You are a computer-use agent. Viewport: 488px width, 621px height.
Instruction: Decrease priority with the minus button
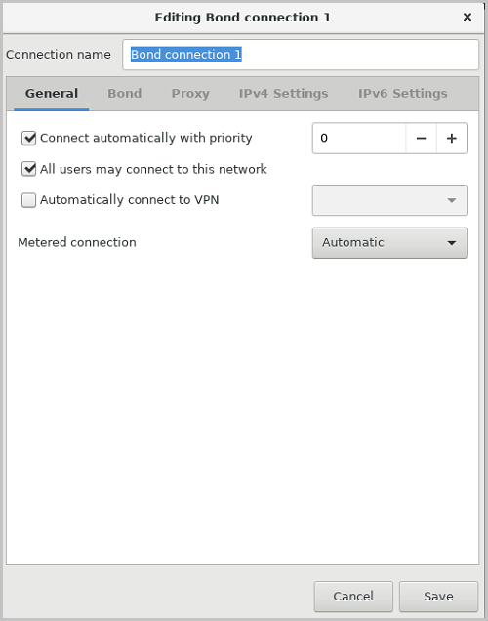click(421, 139)
